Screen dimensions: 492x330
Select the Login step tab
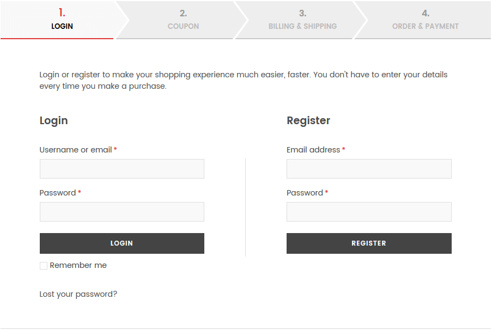point(62,19)
